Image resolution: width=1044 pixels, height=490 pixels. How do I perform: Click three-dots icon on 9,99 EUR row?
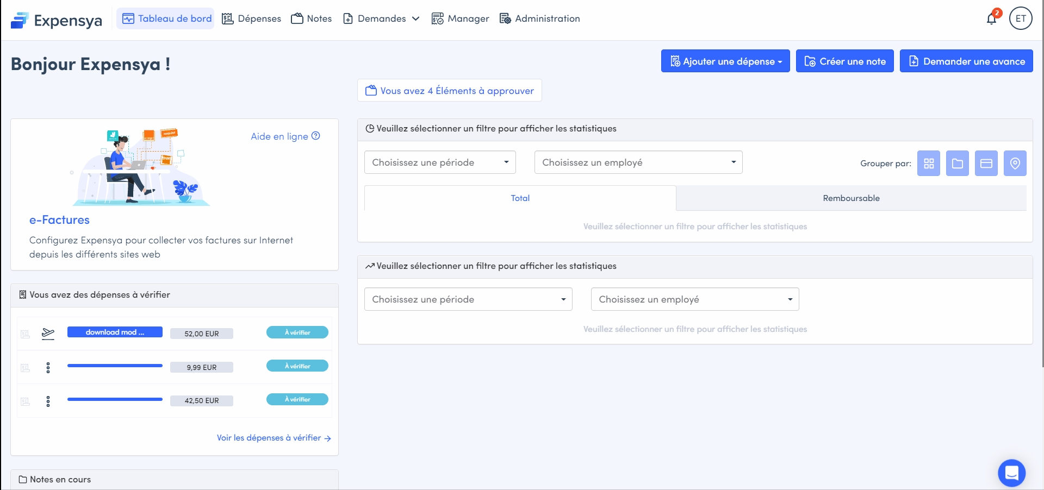[x=48, y=368]
